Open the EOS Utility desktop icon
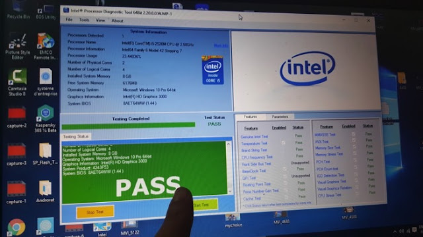The height and width of the screenshot is (237, 423). click(x=46, y=12)
